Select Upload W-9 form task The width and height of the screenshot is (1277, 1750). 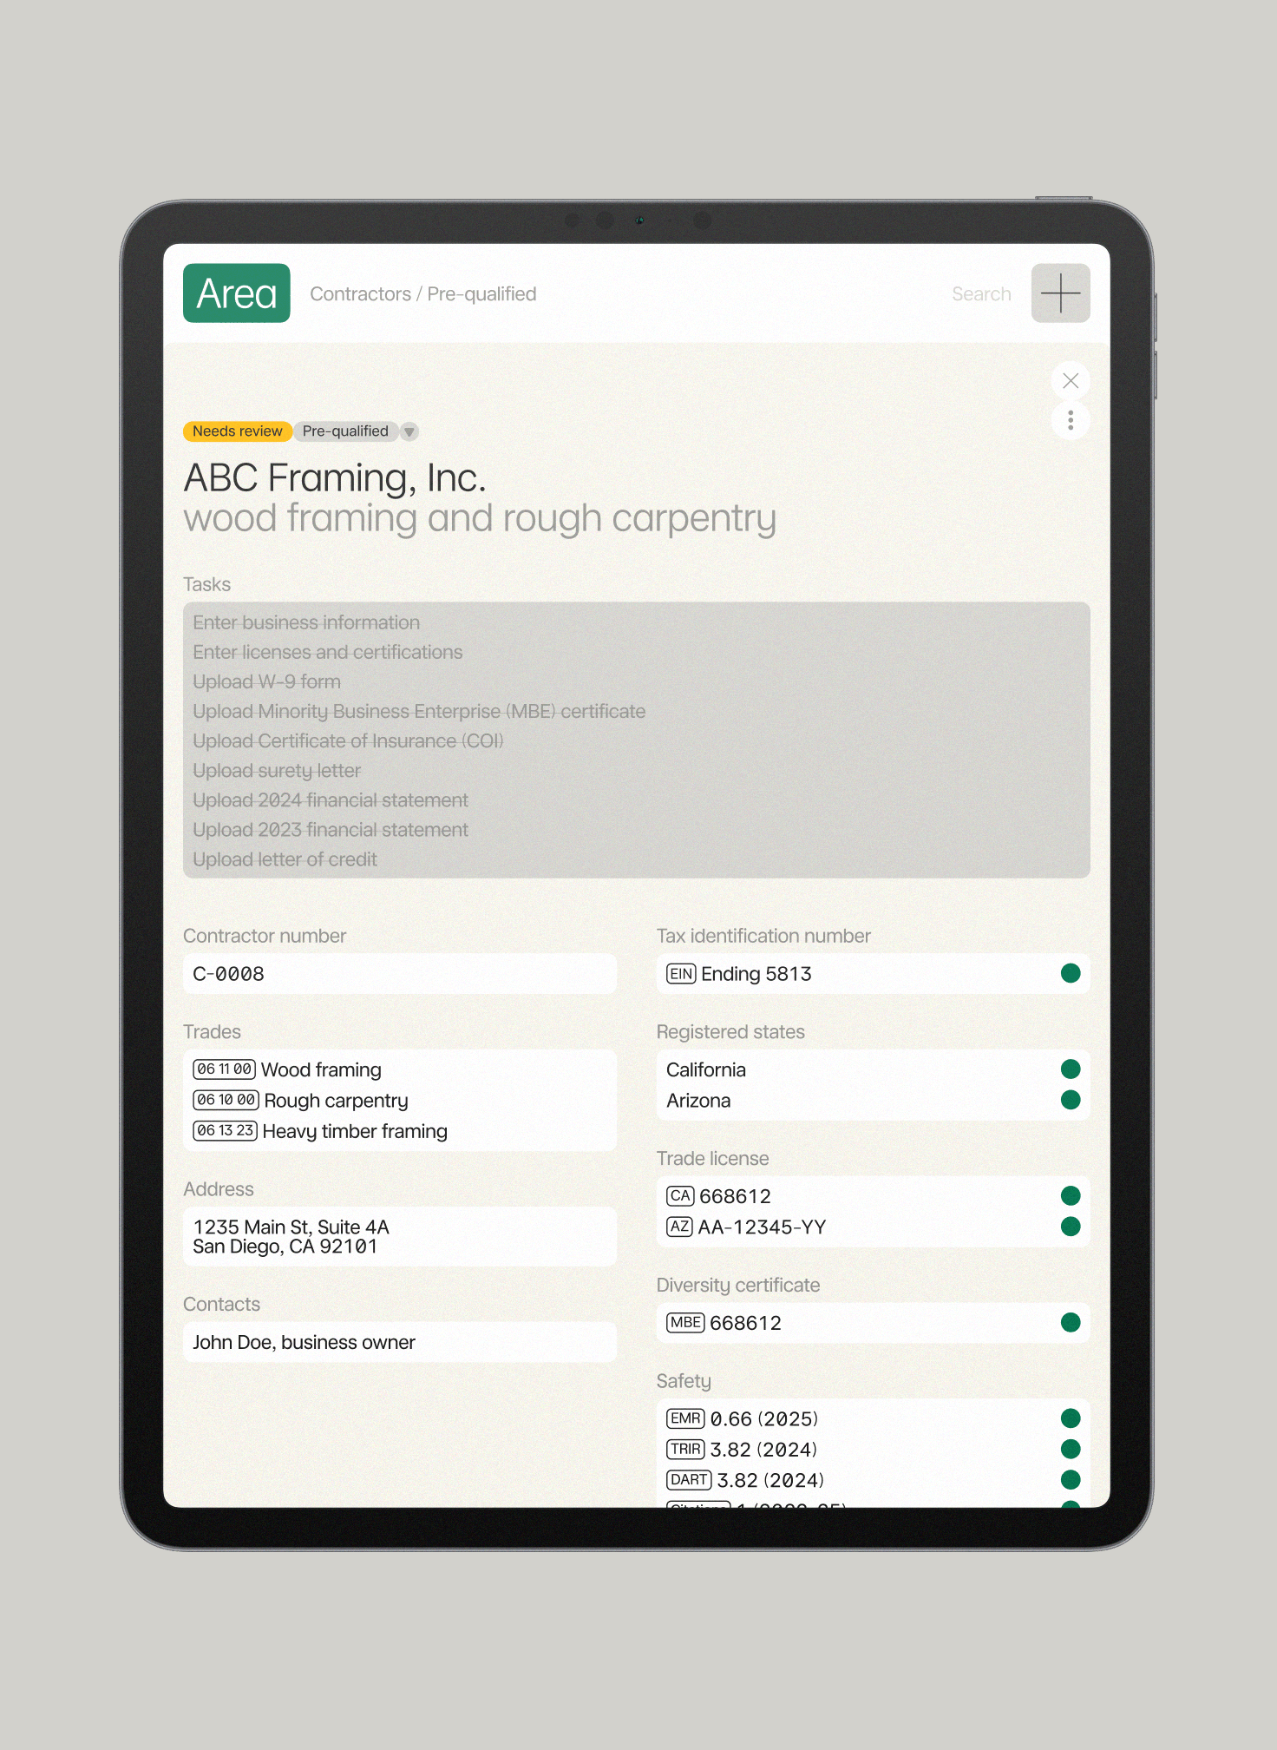tap(266, 682)
